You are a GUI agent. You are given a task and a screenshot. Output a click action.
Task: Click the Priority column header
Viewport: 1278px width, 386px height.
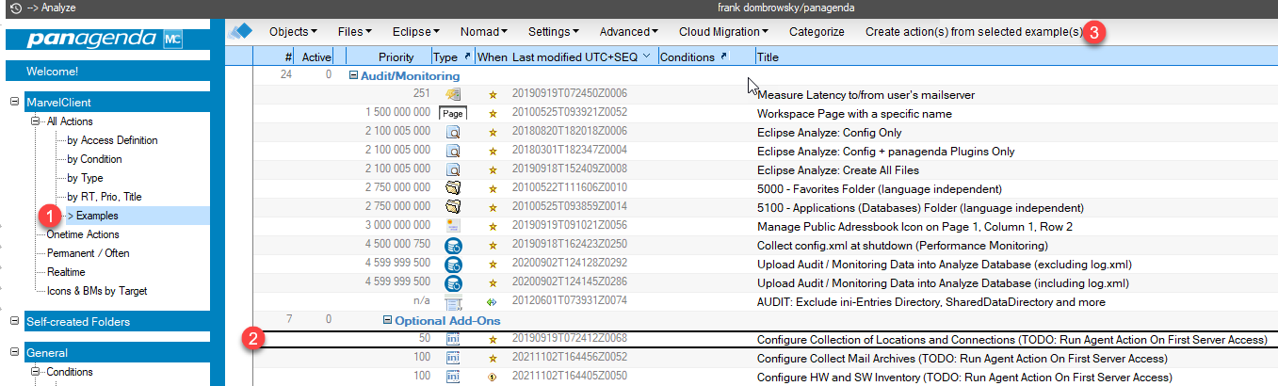[x=396, y=57]
